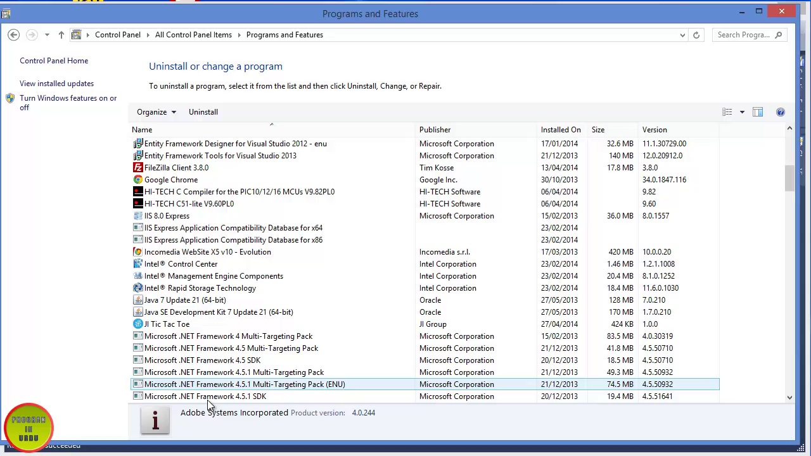Refresh the Programs and Features list
Image resolution: width=811 pixels, height=456 pixels.
pyautogui.click(x=696, y=35)
